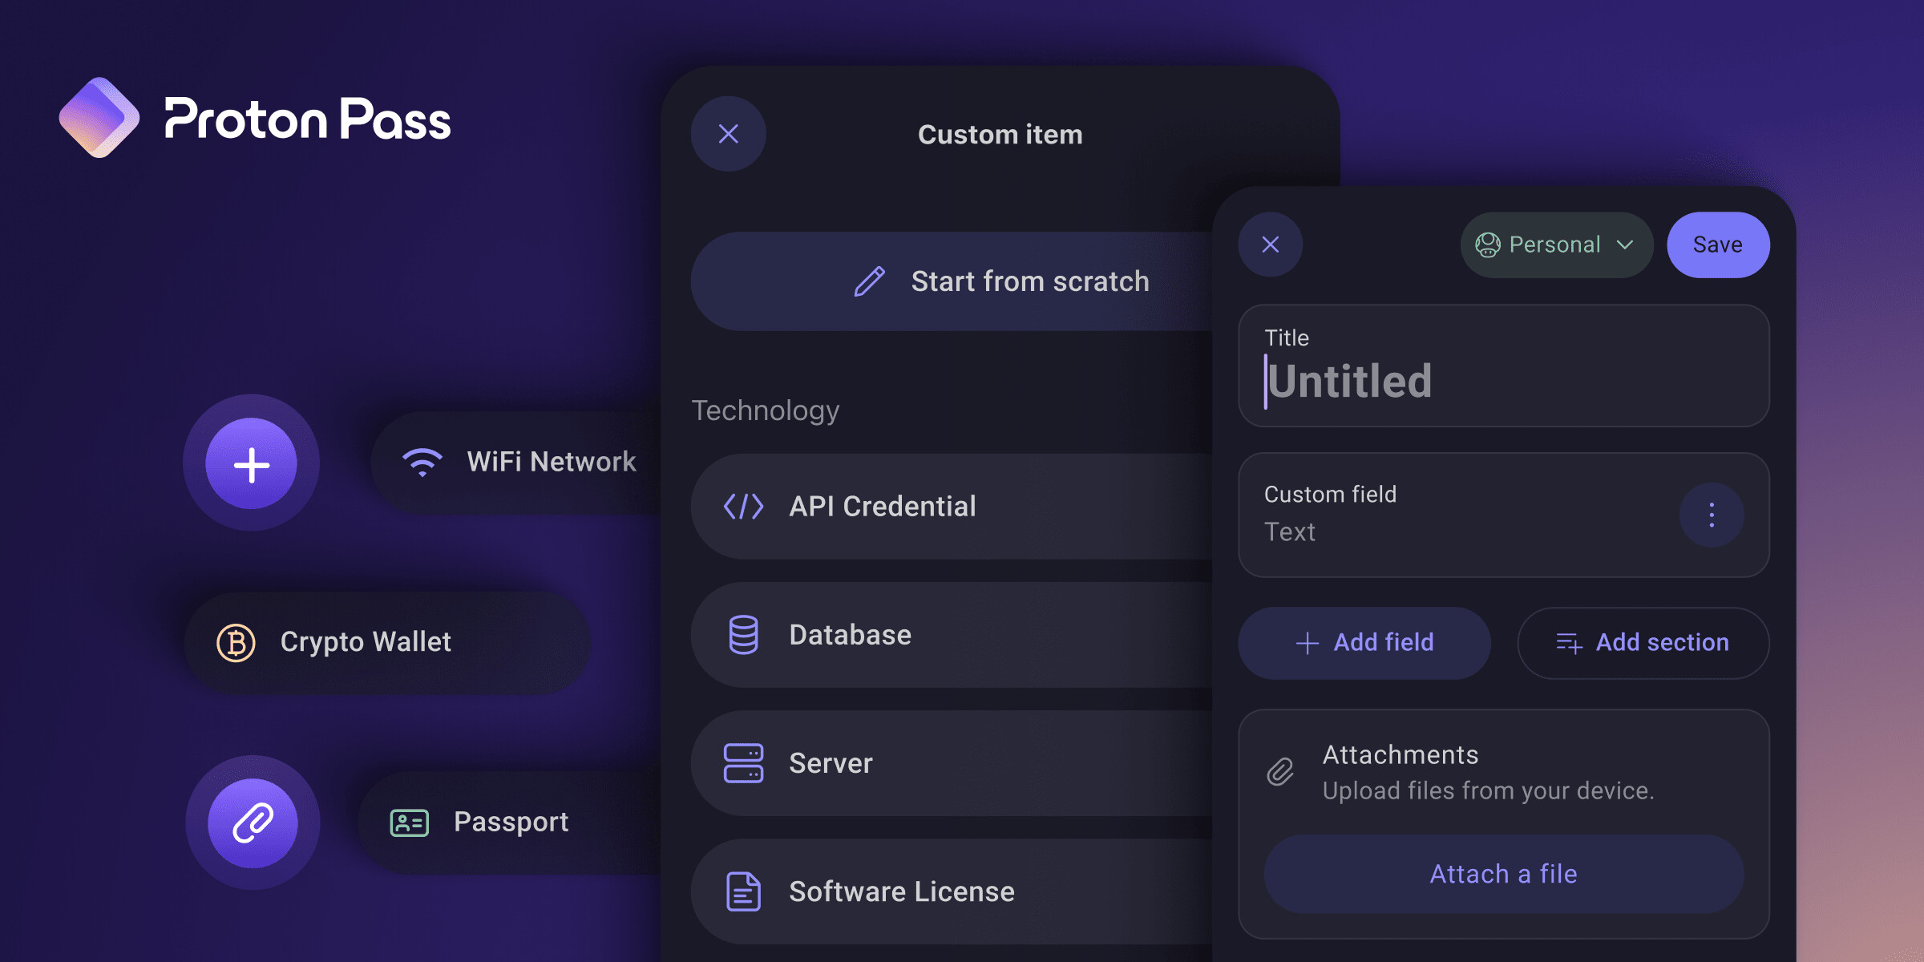Click Add field button
This screenshot has height=962, width=1924.
tap(1364, 643)
